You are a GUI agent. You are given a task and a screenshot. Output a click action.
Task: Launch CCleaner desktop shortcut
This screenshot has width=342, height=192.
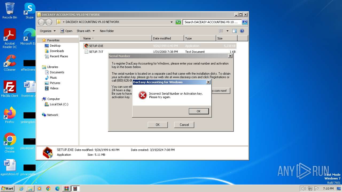pos(10,63)
